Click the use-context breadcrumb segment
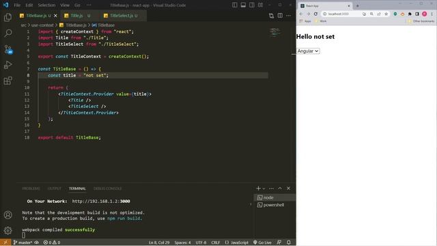Viewport: 437px width, 246px height. point(42,25)
